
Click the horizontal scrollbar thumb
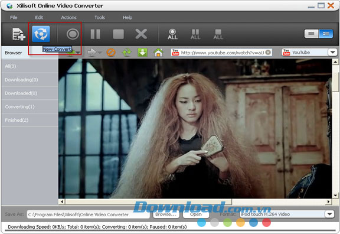click(149, 201)
